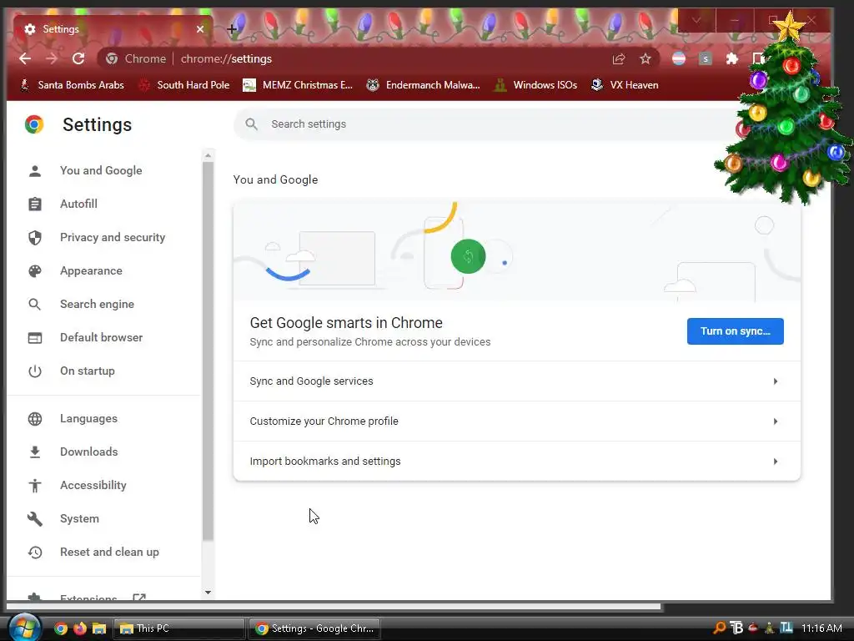Click the green sync circle illustration

tap(469, 256)
